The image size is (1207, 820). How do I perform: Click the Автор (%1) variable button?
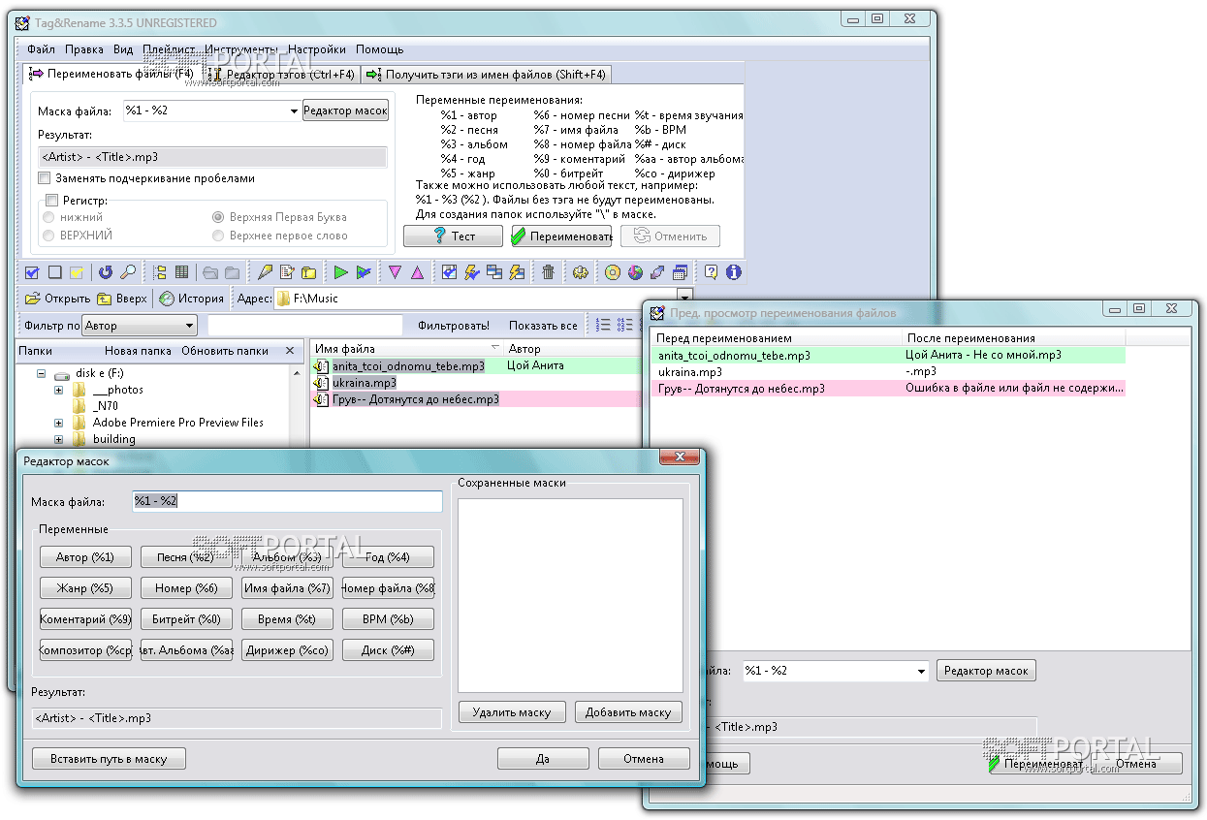pos(85,557)
